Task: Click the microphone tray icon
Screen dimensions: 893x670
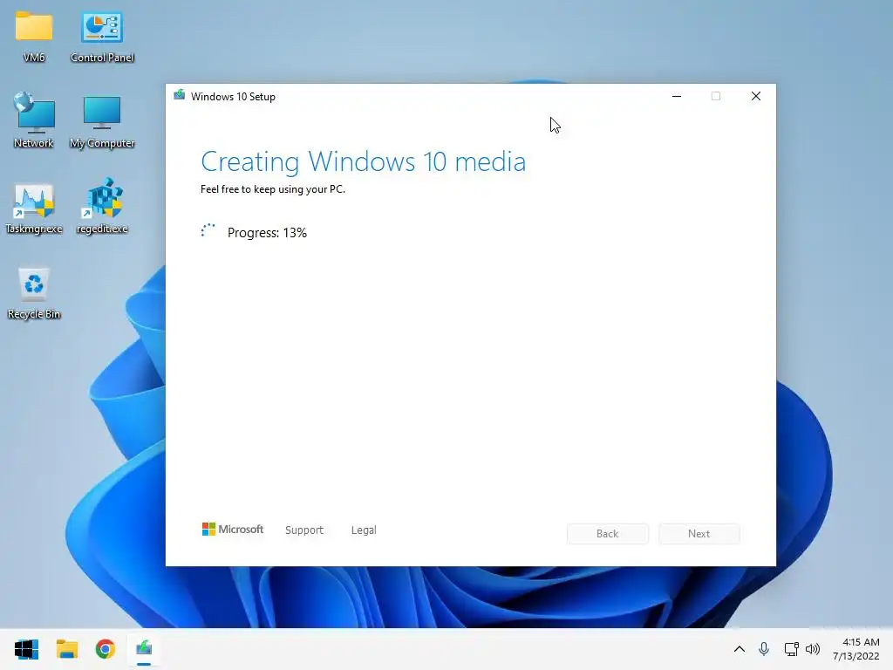Action: (x=764, y=649)
